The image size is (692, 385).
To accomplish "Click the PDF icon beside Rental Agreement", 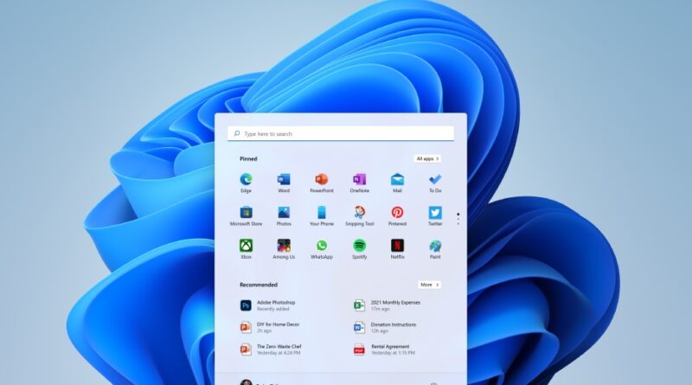I will pyautogui.click(x=359, y=350).
